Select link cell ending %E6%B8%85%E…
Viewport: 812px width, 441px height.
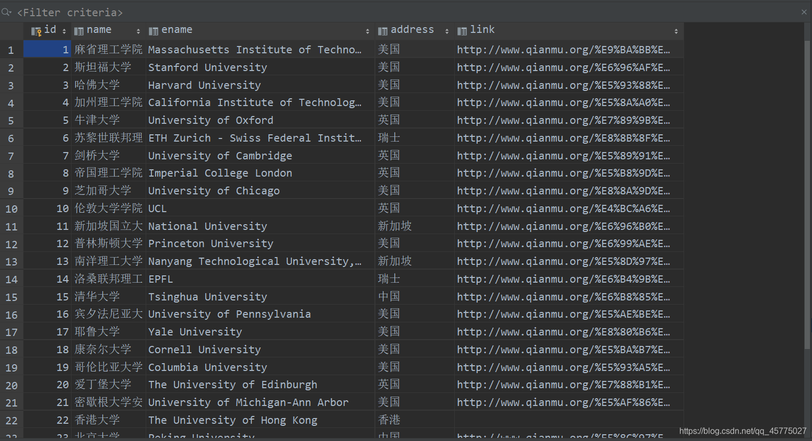click(569, 297)
